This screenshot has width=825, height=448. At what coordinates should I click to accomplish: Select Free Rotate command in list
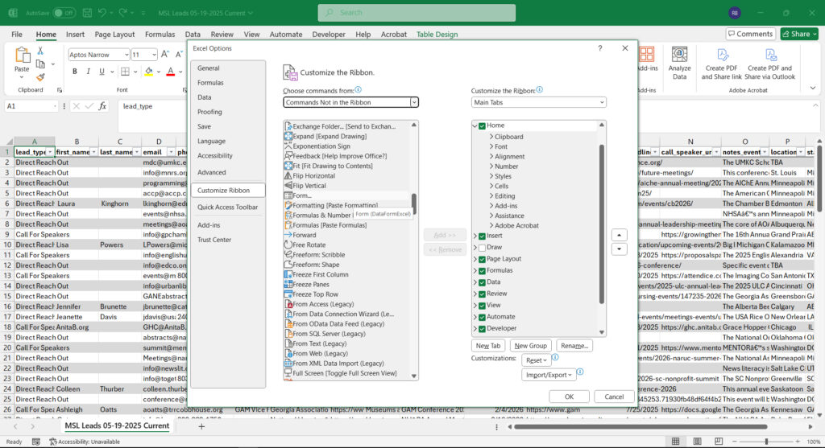point(309,245)
